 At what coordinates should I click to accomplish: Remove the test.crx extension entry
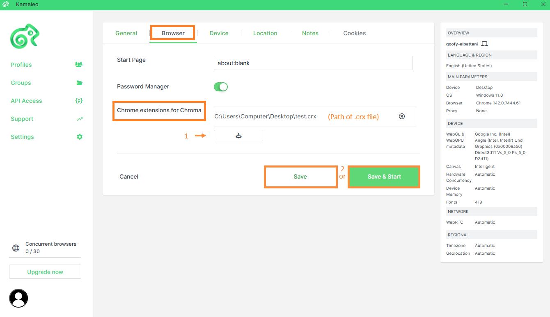click(402, 116)
